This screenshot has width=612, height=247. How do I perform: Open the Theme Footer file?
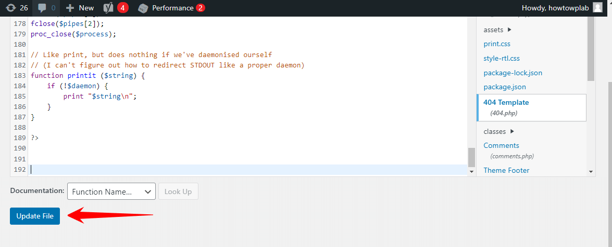[x=506, y=170]
